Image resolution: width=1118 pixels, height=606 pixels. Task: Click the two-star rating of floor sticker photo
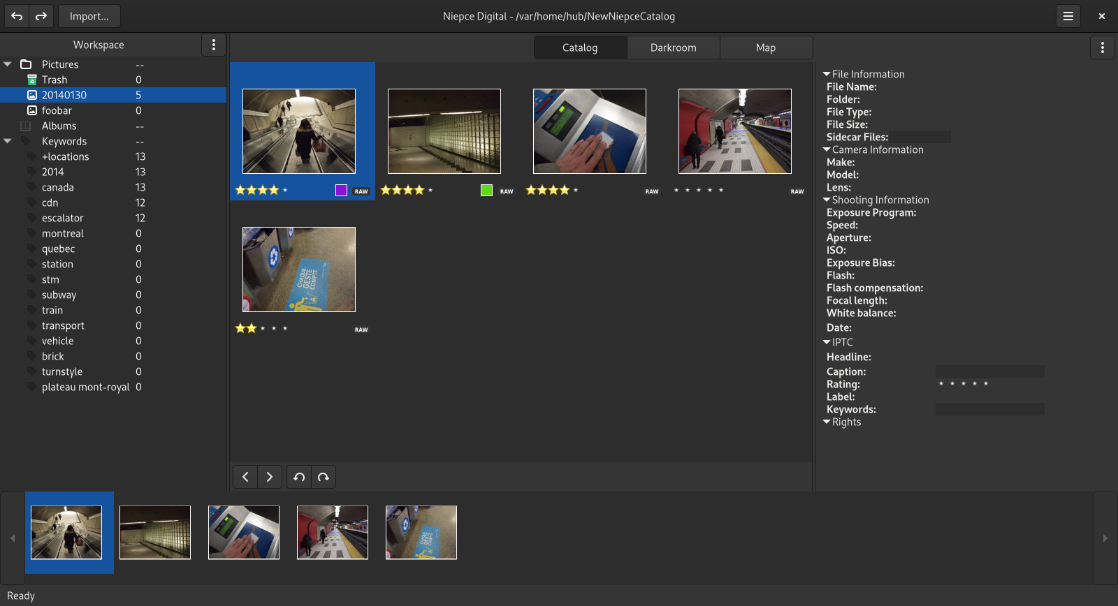[x=262, y=328]
